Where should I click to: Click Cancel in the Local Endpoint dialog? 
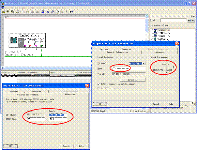tap(156, 104)
